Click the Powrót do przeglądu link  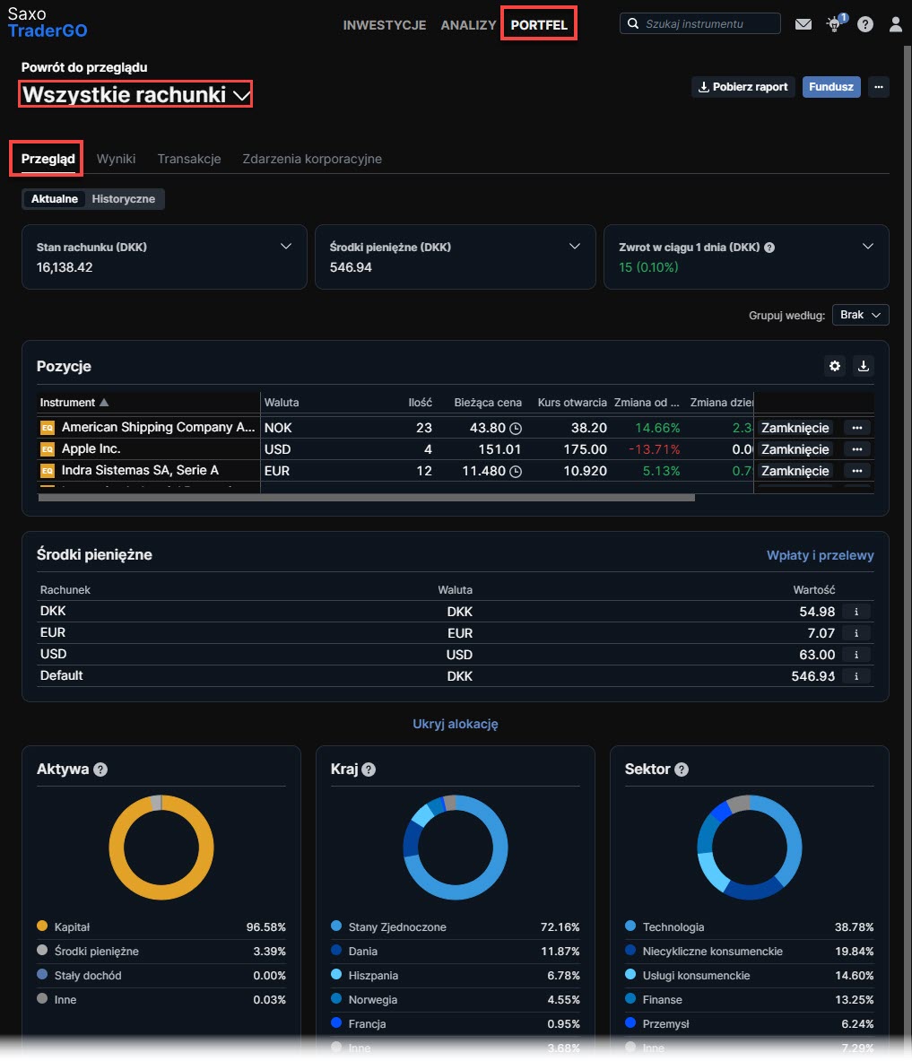[x=84, y=67]
